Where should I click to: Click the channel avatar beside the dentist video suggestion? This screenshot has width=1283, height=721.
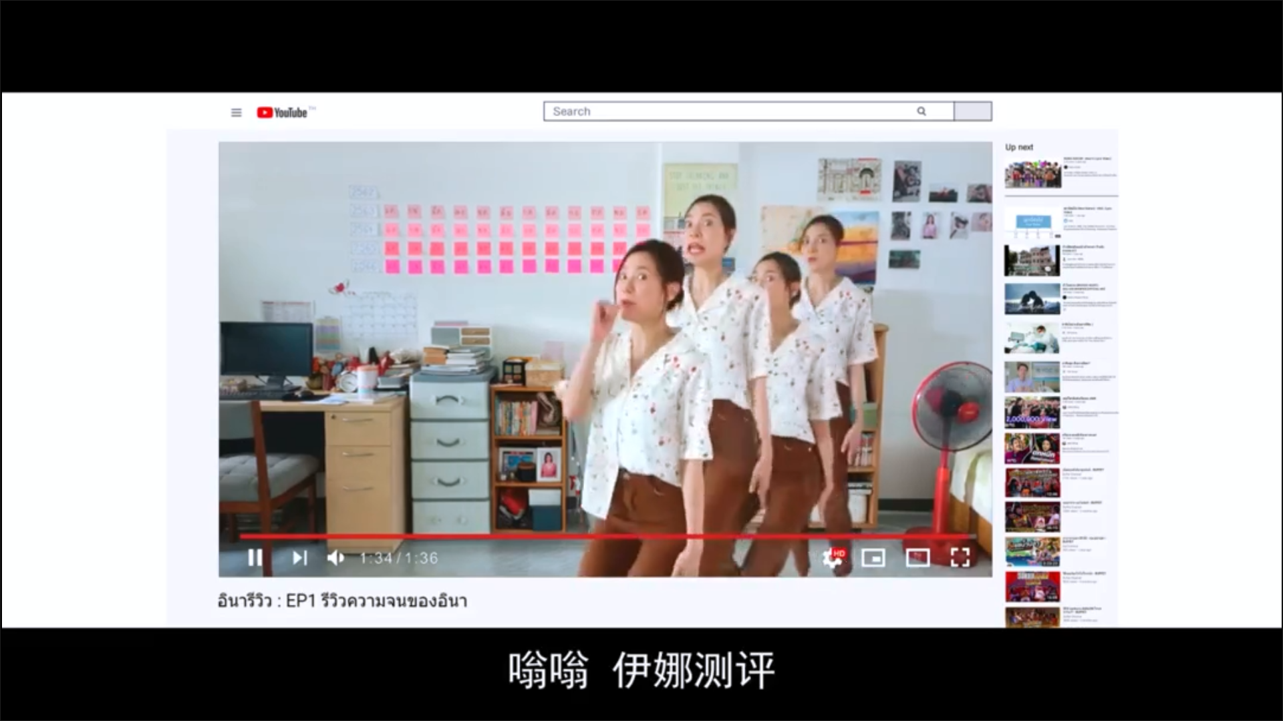click(1064, 332)
